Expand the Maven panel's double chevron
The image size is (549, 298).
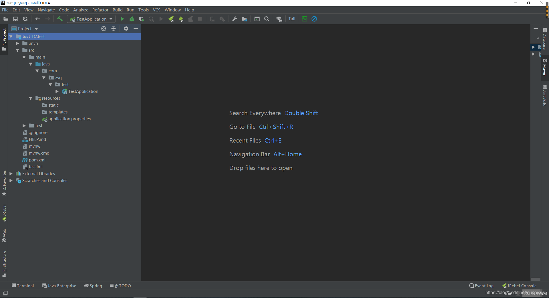[x=538, y=38]
